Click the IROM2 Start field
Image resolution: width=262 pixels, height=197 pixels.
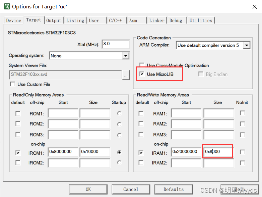click(x=63, y=163)
